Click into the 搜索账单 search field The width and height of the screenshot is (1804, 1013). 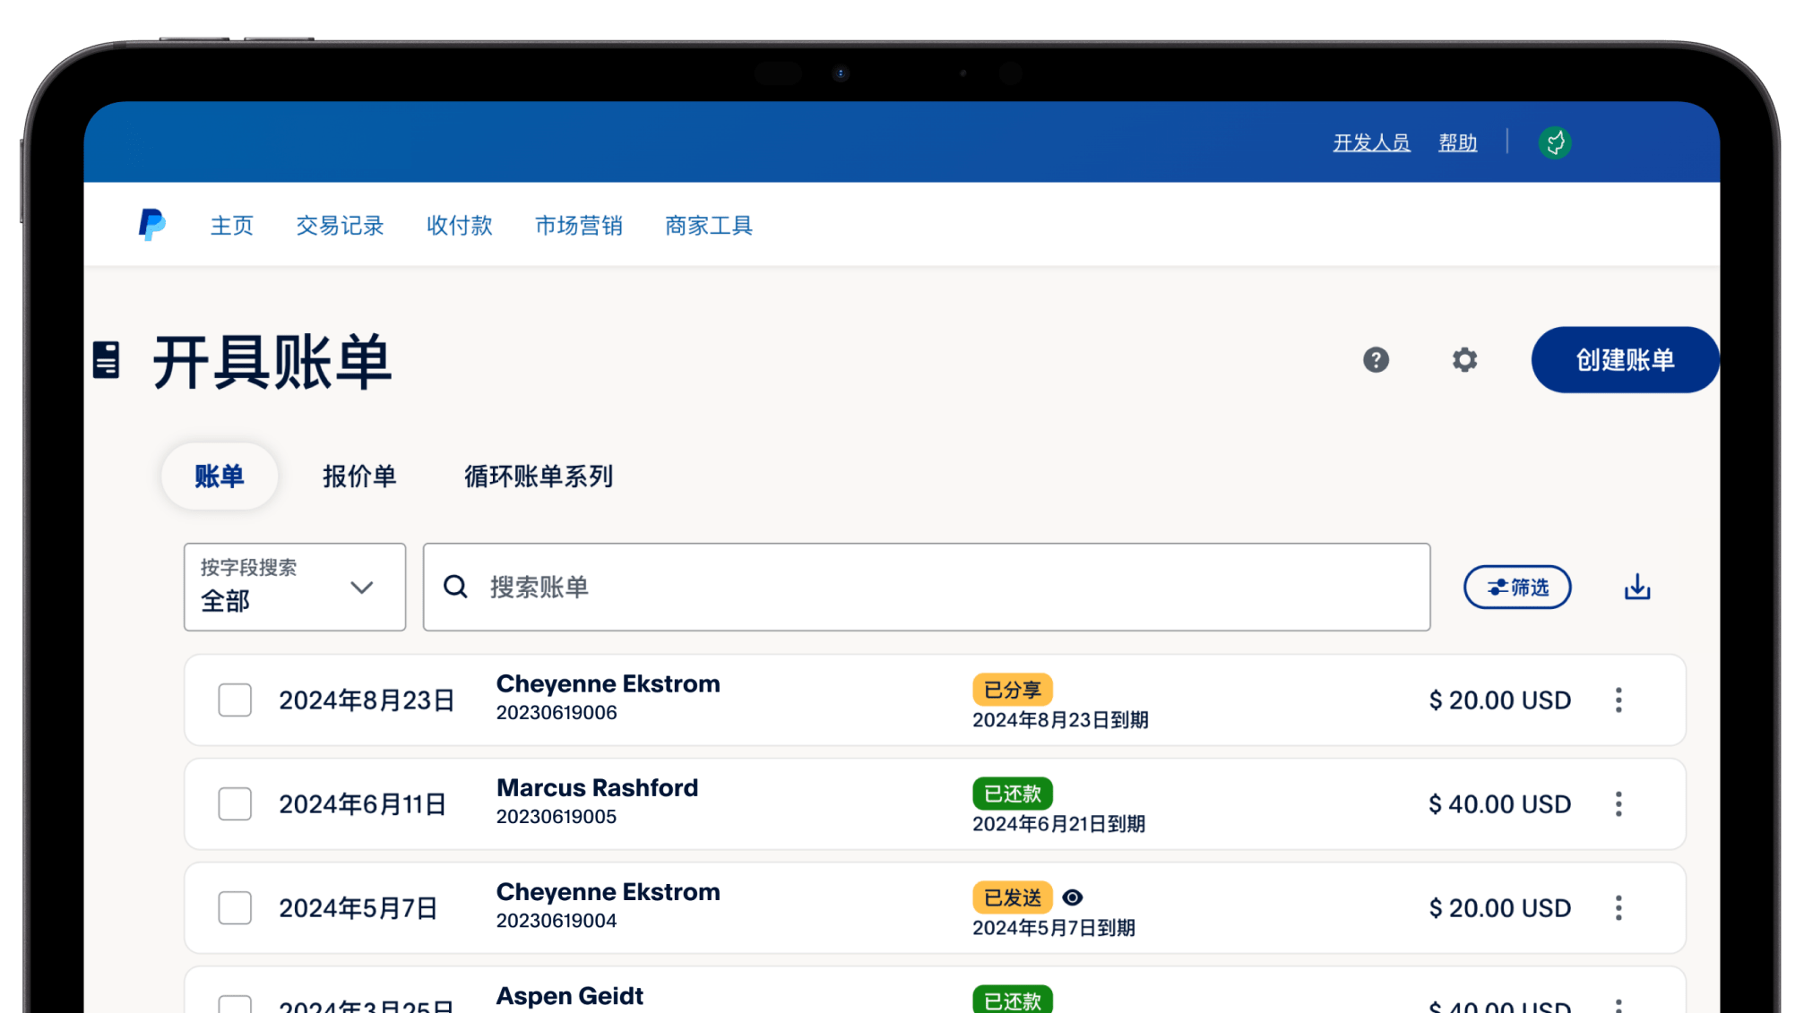927,587
